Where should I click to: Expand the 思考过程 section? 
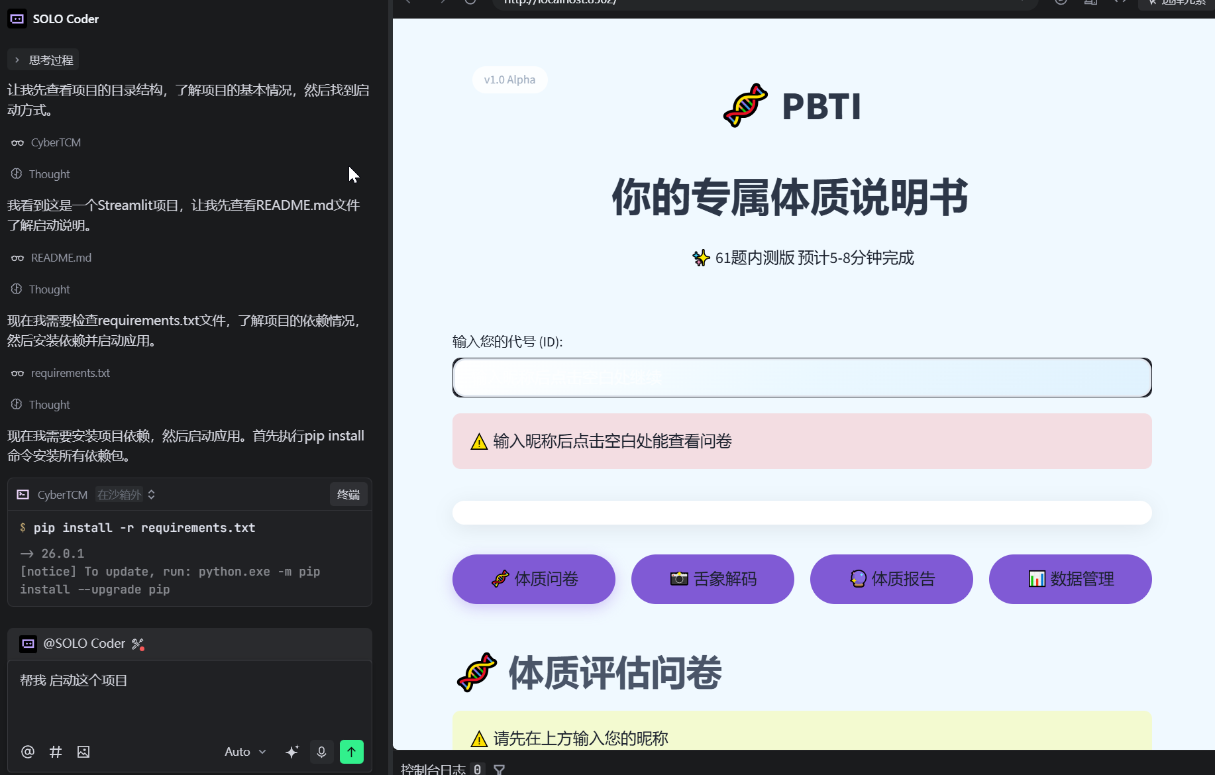pos(44,60)
